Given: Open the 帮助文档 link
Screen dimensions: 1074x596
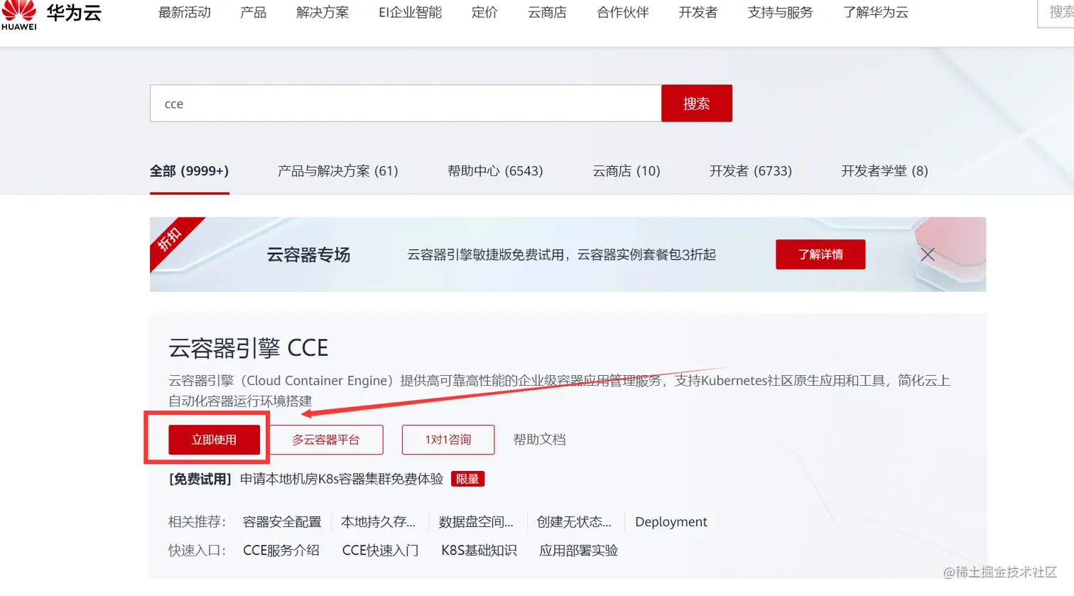Looking at the screenshot, I should tap(540, 440).
